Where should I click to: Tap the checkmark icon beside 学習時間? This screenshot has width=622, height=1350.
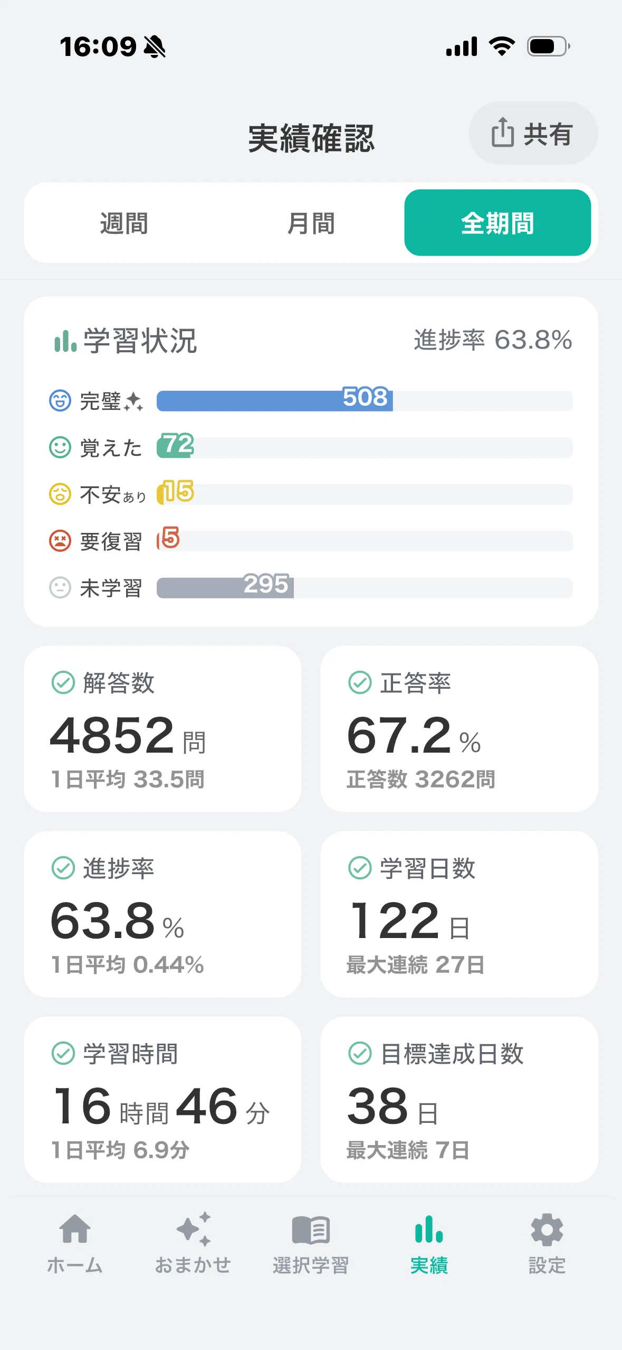(x=63, y=1053)
